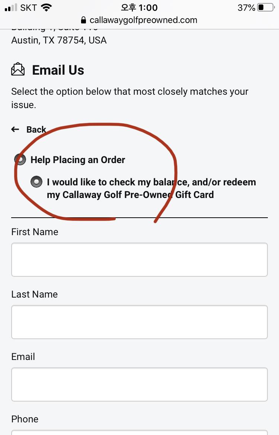Click the padlock icon beside the URL
Screen dimensions: 279x435
83,20
